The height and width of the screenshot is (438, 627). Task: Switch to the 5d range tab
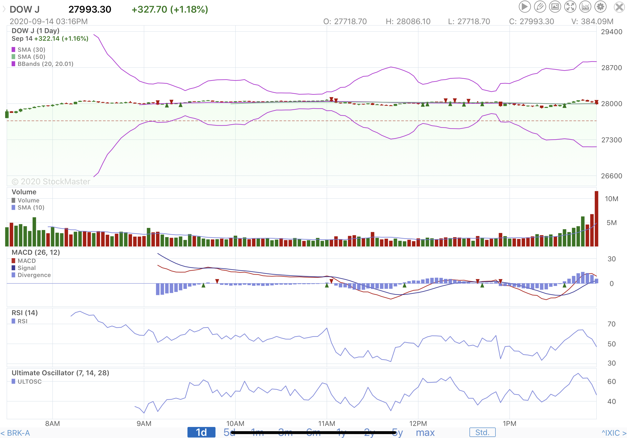(229, 432)
